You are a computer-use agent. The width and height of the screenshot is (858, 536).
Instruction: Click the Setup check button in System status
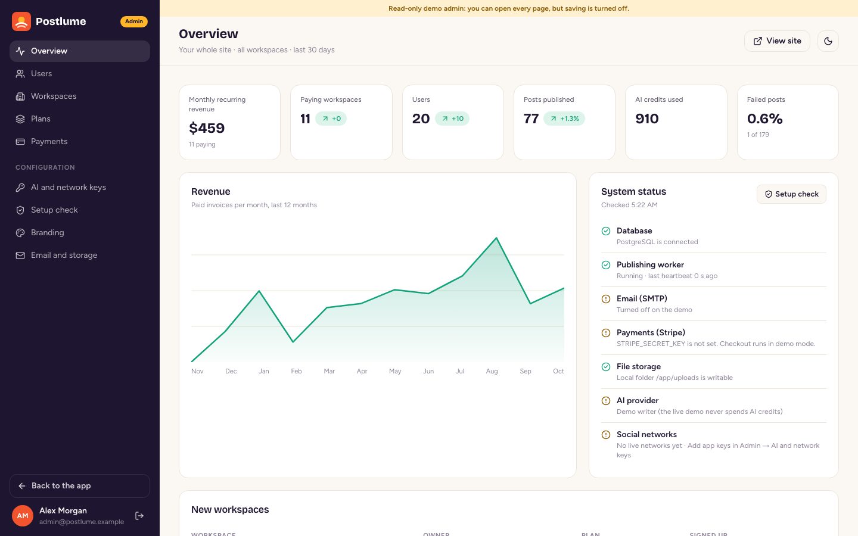[791, 194]
